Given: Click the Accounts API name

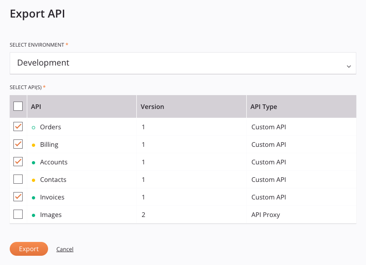Looking at the screenshot, I should click(54, 162).
